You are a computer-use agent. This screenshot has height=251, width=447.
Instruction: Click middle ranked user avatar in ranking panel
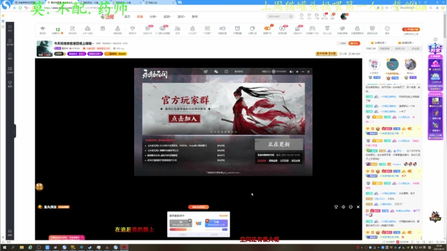click(x=392, y=64)
